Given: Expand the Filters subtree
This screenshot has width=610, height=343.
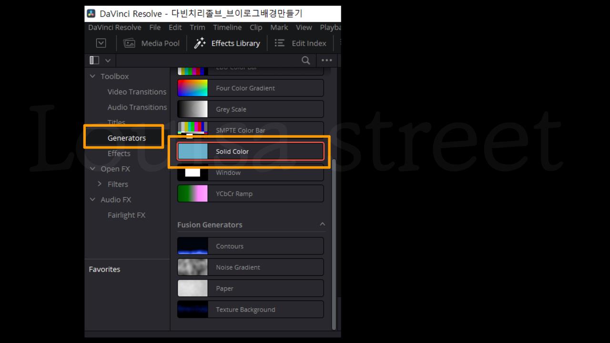Looking at the screenshot, I should [100, 184].
